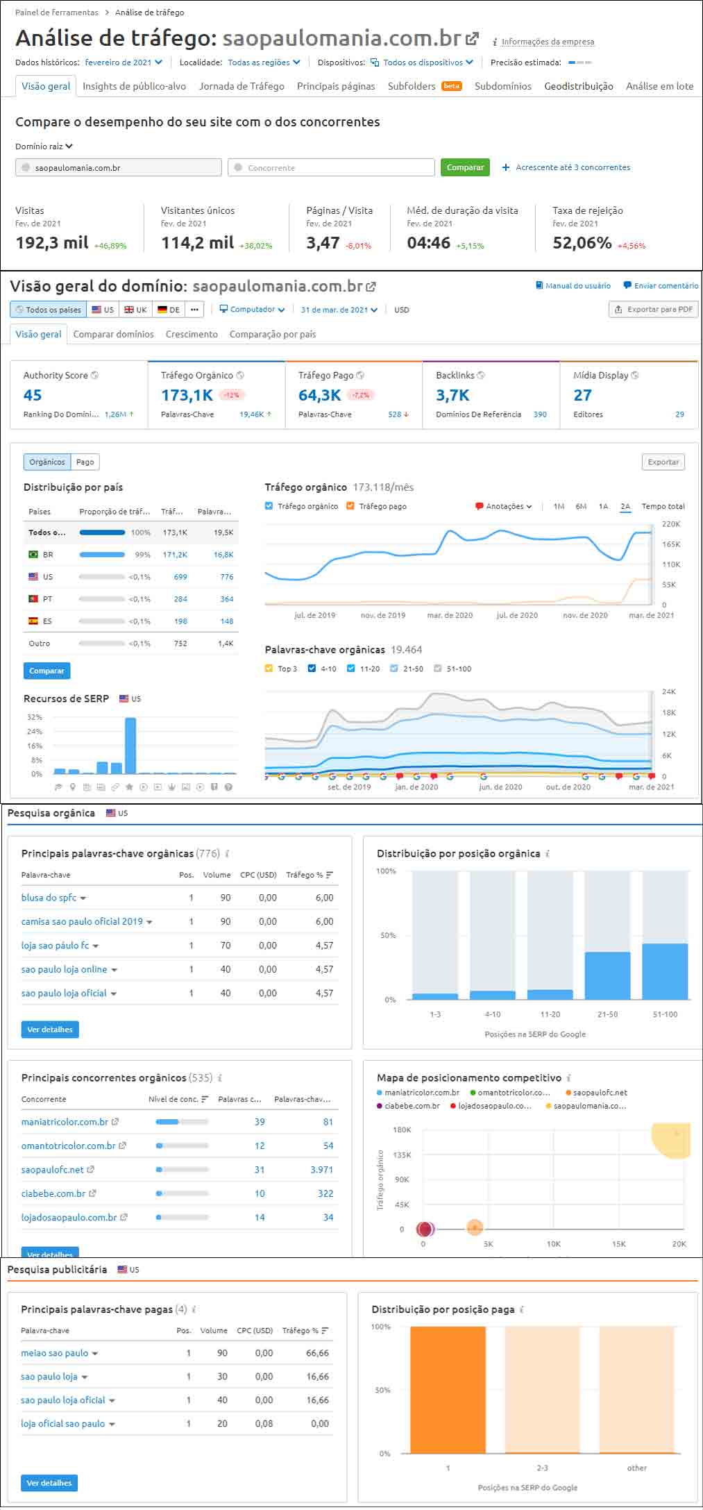Image resolution: width=703 pixels, height=1510 pixels.
Task: Open external link icon next to saopaulofc.net
Action: click(x=91, y=1170)
